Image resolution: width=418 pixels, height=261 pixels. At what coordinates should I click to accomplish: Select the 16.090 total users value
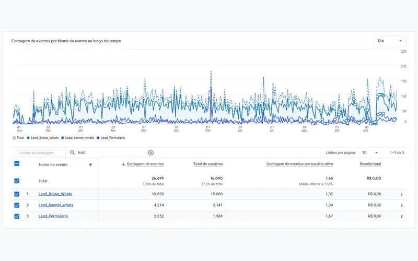click(216, 178)
